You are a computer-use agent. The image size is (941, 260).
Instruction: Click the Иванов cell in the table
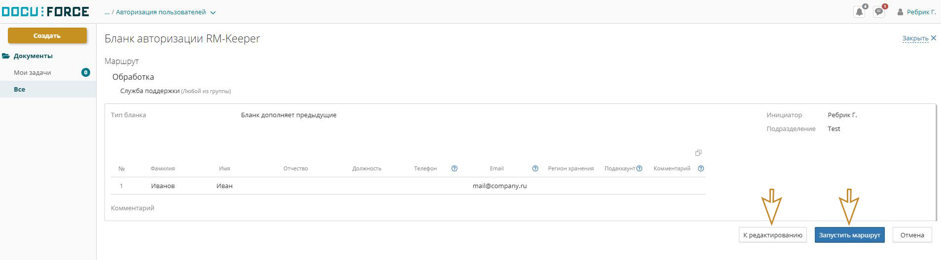point(163,186)
